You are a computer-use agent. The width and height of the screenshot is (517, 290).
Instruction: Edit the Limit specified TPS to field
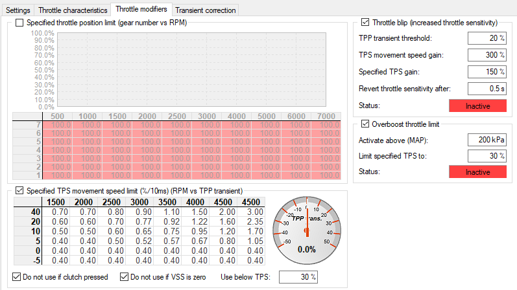tap(487, 156)
